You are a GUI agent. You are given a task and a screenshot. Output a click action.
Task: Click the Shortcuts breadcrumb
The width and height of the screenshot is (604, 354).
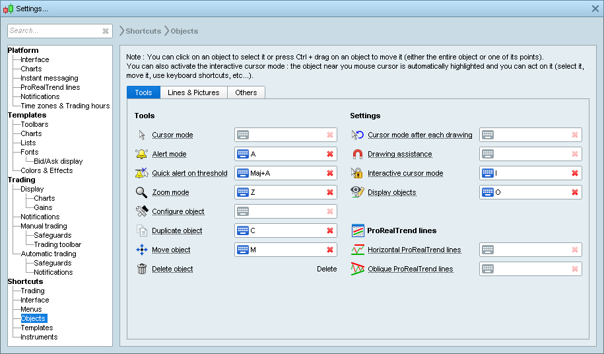coord(143,31)
